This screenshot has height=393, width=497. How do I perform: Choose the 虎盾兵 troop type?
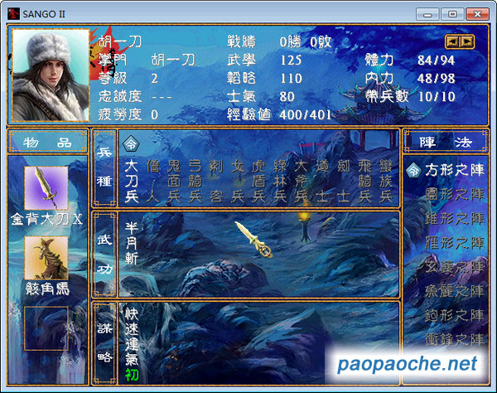(259, 182)
